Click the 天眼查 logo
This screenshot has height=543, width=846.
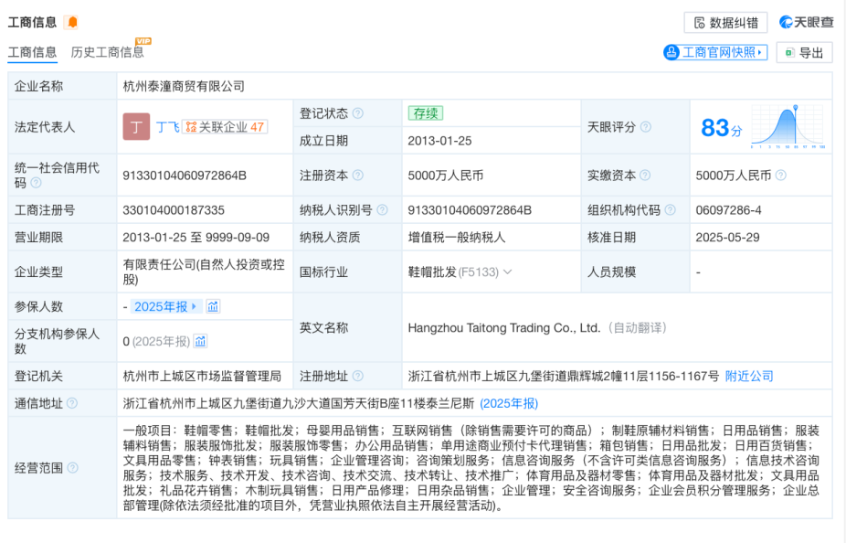[x=807, y=22]
